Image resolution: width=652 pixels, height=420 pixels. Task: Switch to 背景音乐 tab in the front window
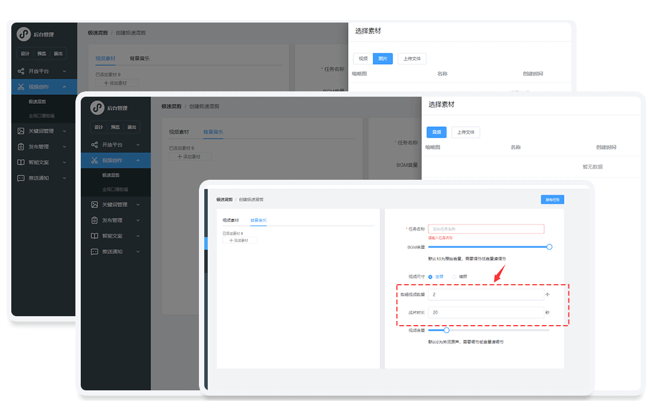click(258, 220)
